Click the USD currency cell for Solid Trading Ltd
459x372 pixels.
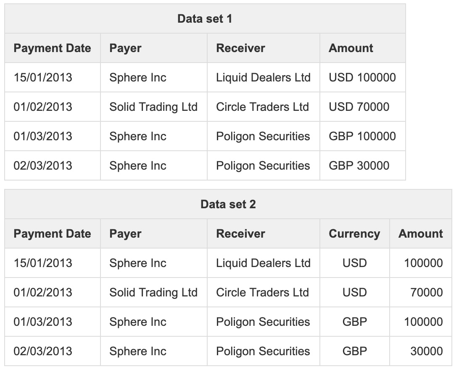click(354, 293)
